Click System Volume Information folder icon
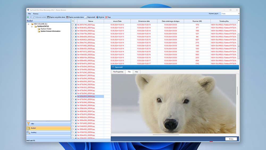The width and height of the screenshot is (266, 150). point(39,31)
